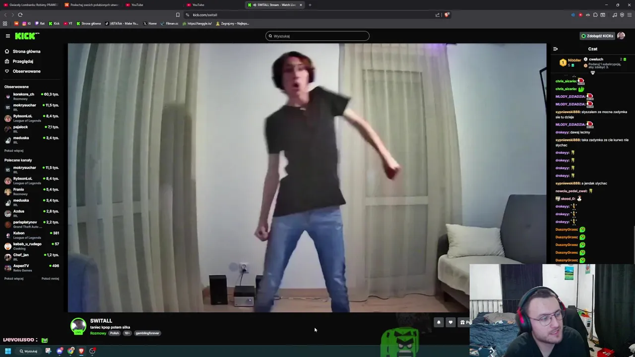Collapse the chat panel with arrow icon
Viewport: 635px width, 357px height.
coord(555,49)
